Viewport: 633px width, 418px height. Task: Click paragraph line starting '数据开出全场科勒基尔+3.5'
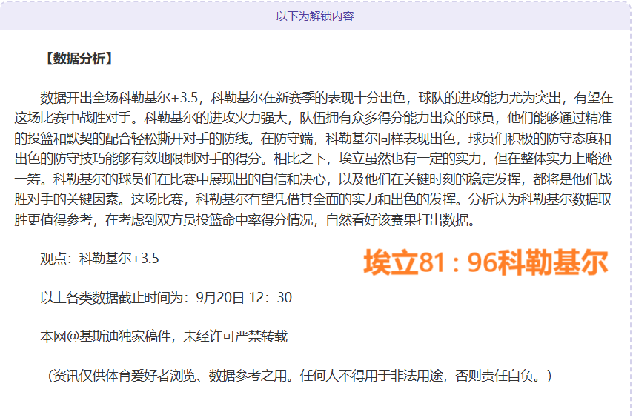327,98
